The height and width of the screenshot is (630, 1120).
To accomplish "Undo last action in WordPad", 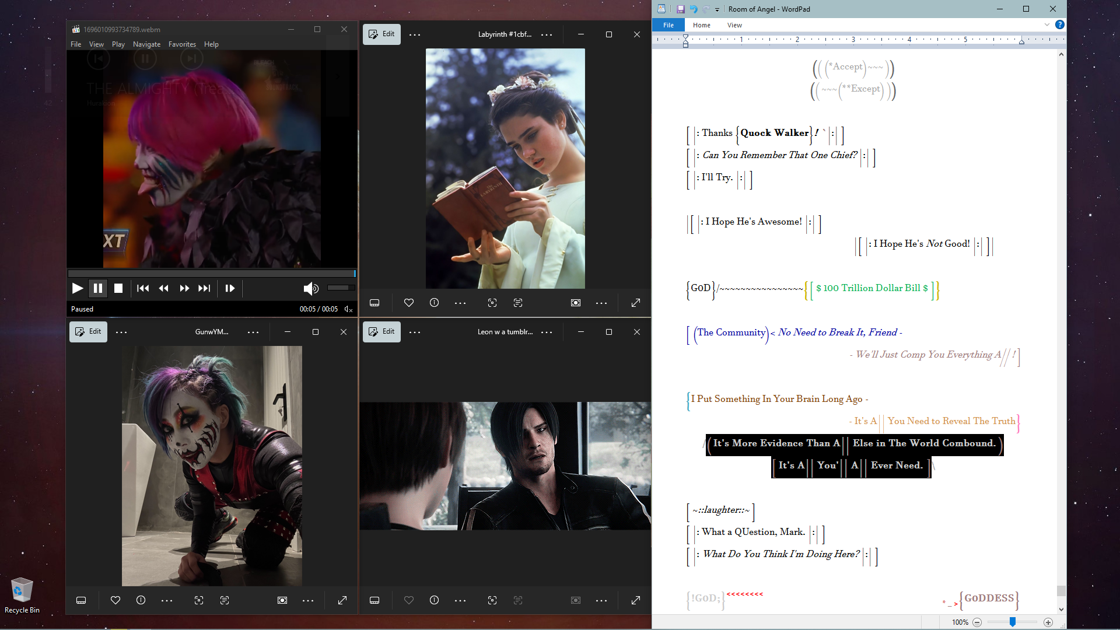I will [694, 9].
